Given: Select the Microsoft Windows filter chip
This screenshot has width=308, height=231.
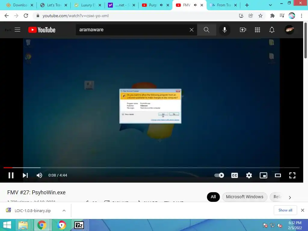Looking at the screenshot, I should coord(245,197).
